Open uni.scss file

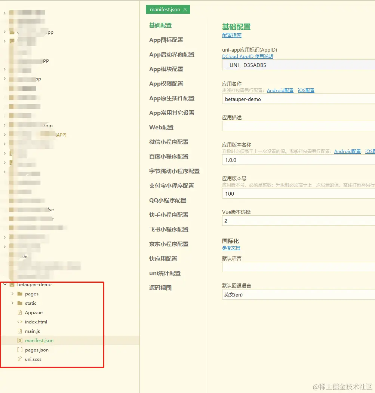pyautogui.click(x=33, y=359)
